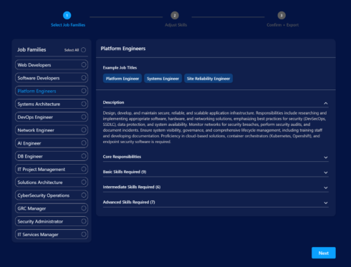Screen dimensions: 351x267
Task: Toggle the Select All radio button
Action: click(x=83, y=50)
